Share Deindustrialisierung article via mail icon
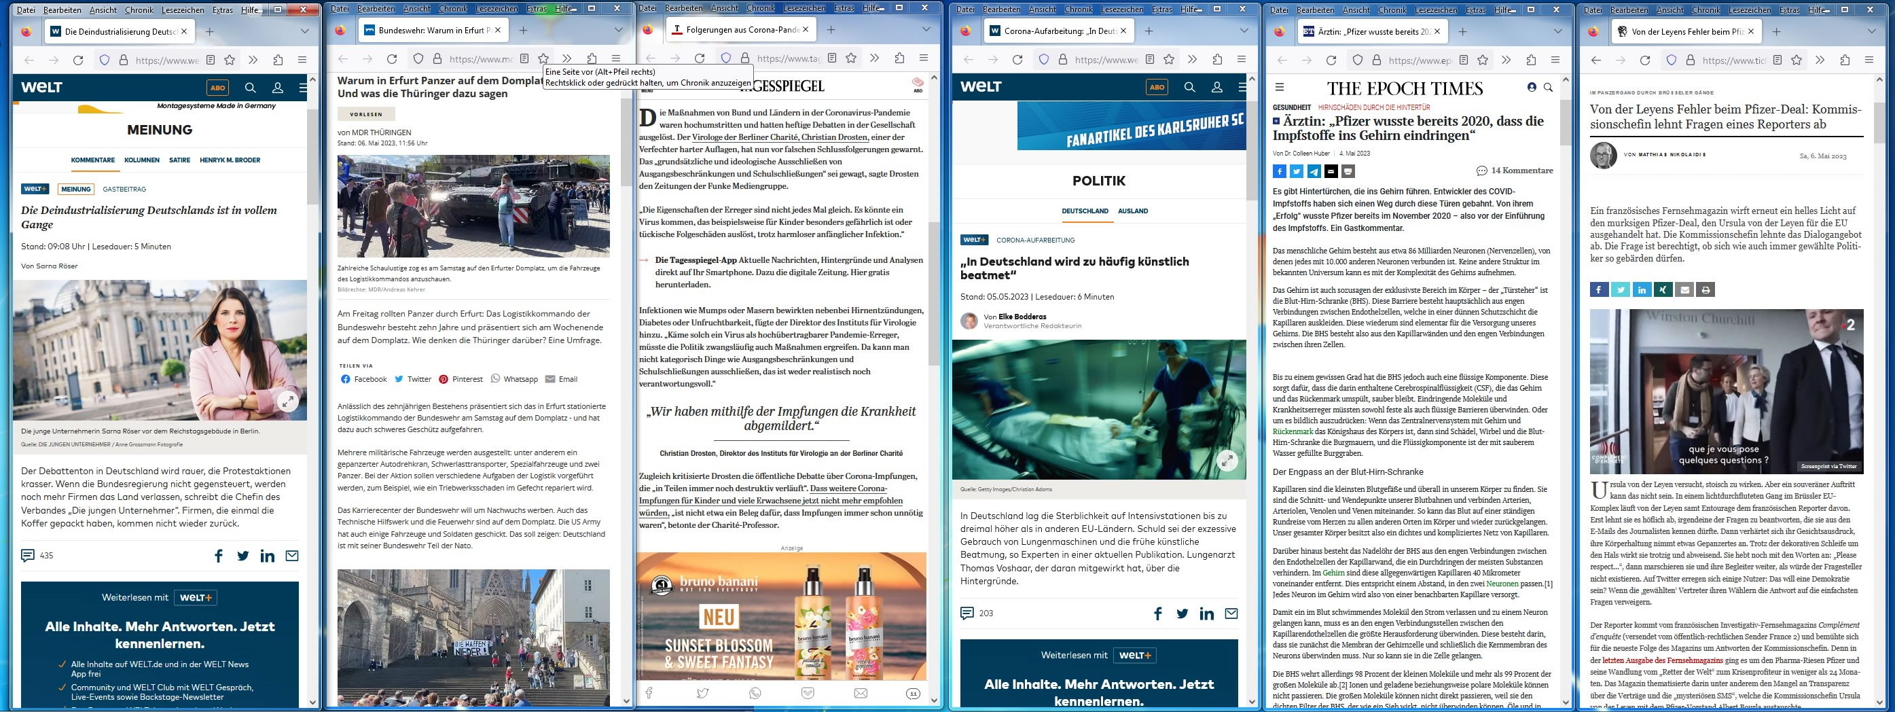Viewport: 1895px width, 712px height. [292, 556]
